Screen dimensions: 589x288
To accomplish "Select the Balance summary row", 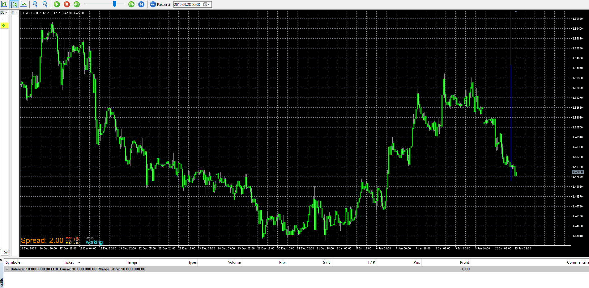I will (x=296, y=269).
